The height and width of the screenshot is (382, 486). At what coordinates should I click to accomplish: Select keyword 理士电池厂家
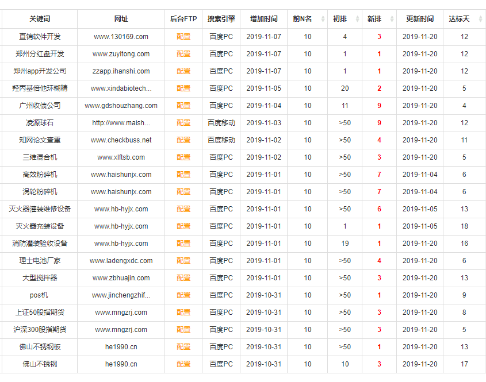[x=40, y=261]
